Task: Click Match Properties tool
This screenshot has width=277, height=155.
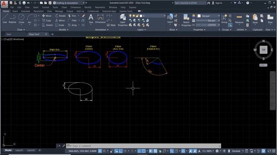Action: click(186, 20)
